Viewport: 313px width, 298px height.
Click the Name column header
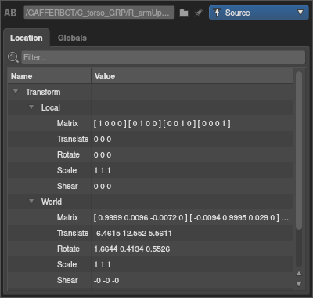(49, 76)
